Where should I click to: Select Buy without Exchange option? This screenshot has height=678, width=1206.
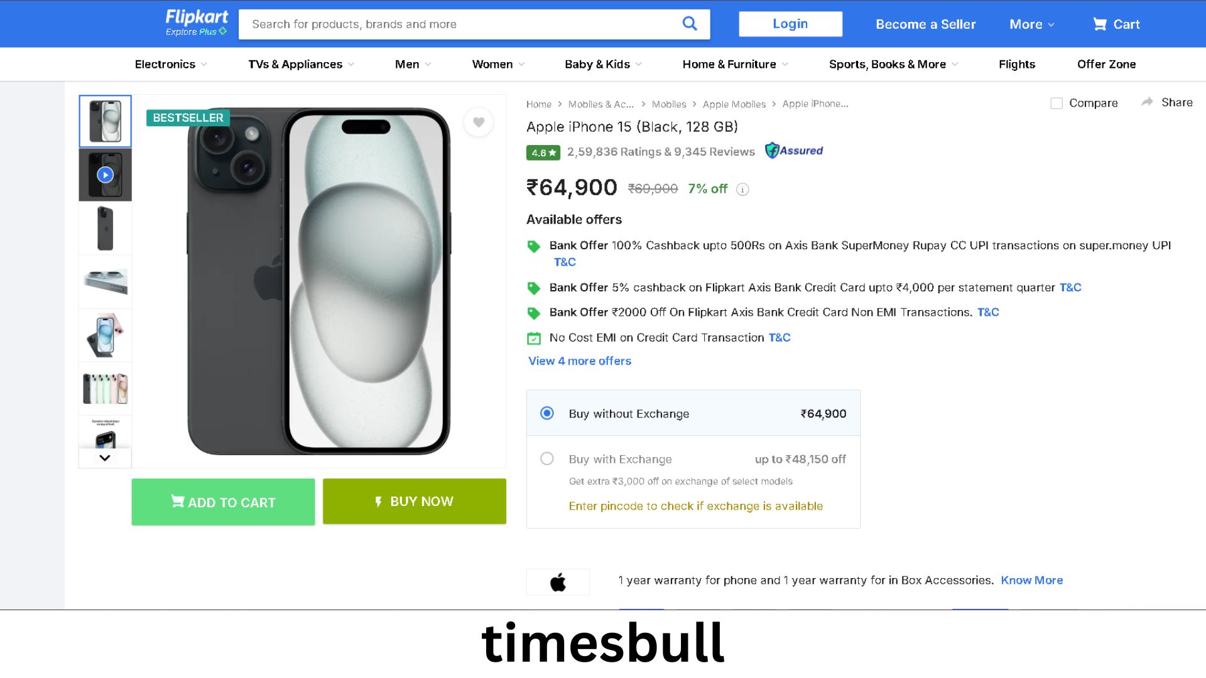(547, 413)
